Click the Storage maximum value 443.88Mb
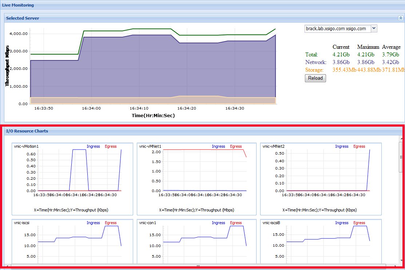 pos(369,70)
